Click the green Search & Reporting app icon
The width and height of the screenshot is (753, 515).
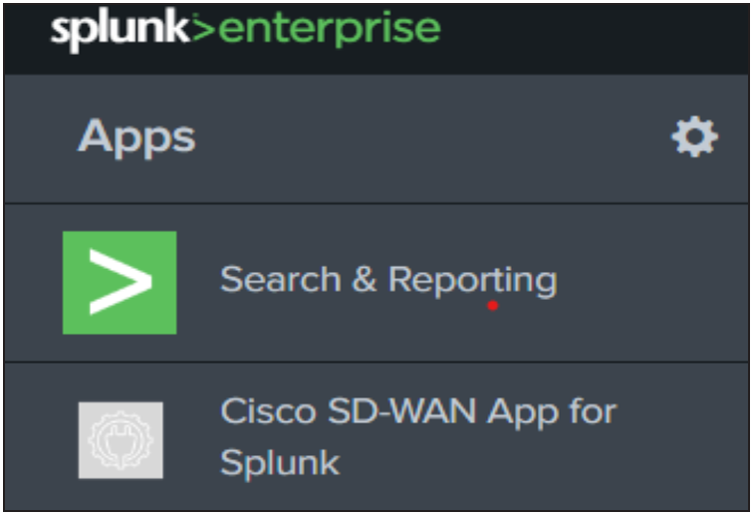pyautogui.click(x=120, y=283)
